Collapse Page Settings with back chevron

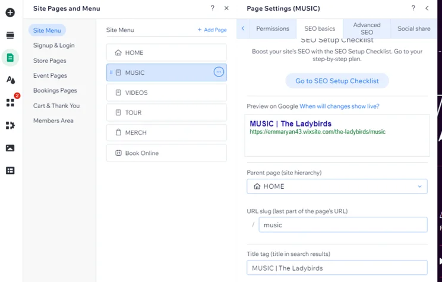(x=427, y=8)
